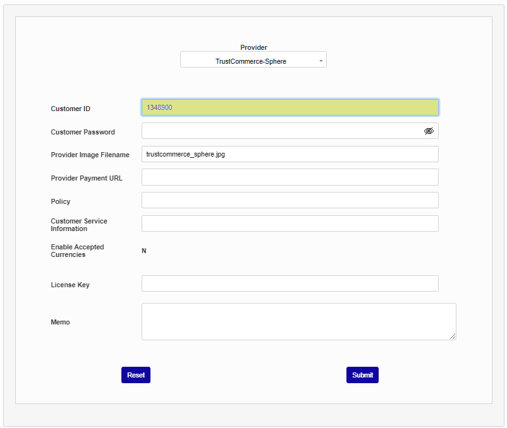Click the Provider heading label

253,47
